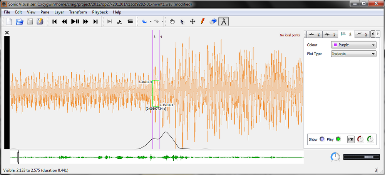Select the Draw pencil tool
The image size is (385, 175).
tap(203, 21)
